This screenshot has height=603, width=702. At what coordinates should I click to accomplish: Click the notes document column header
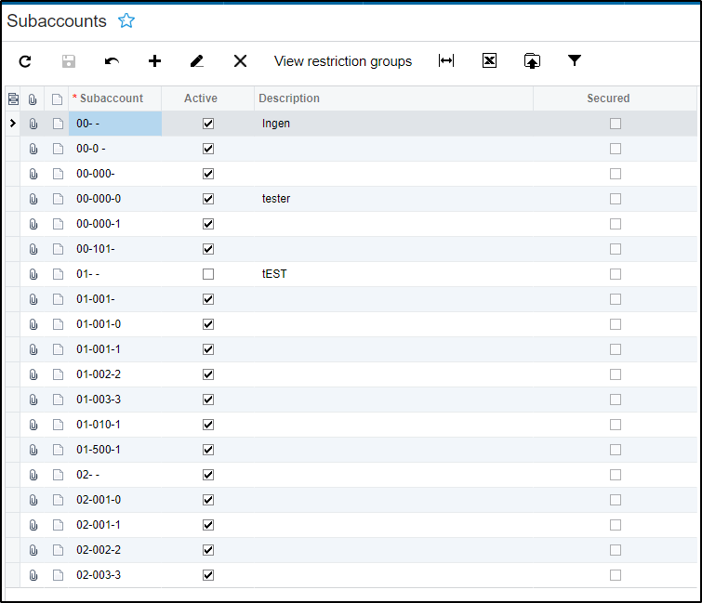pos(57,98)
